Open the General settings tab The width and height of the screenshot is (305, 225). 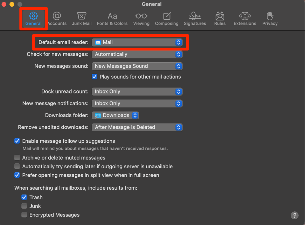click(x=34, y=19)
